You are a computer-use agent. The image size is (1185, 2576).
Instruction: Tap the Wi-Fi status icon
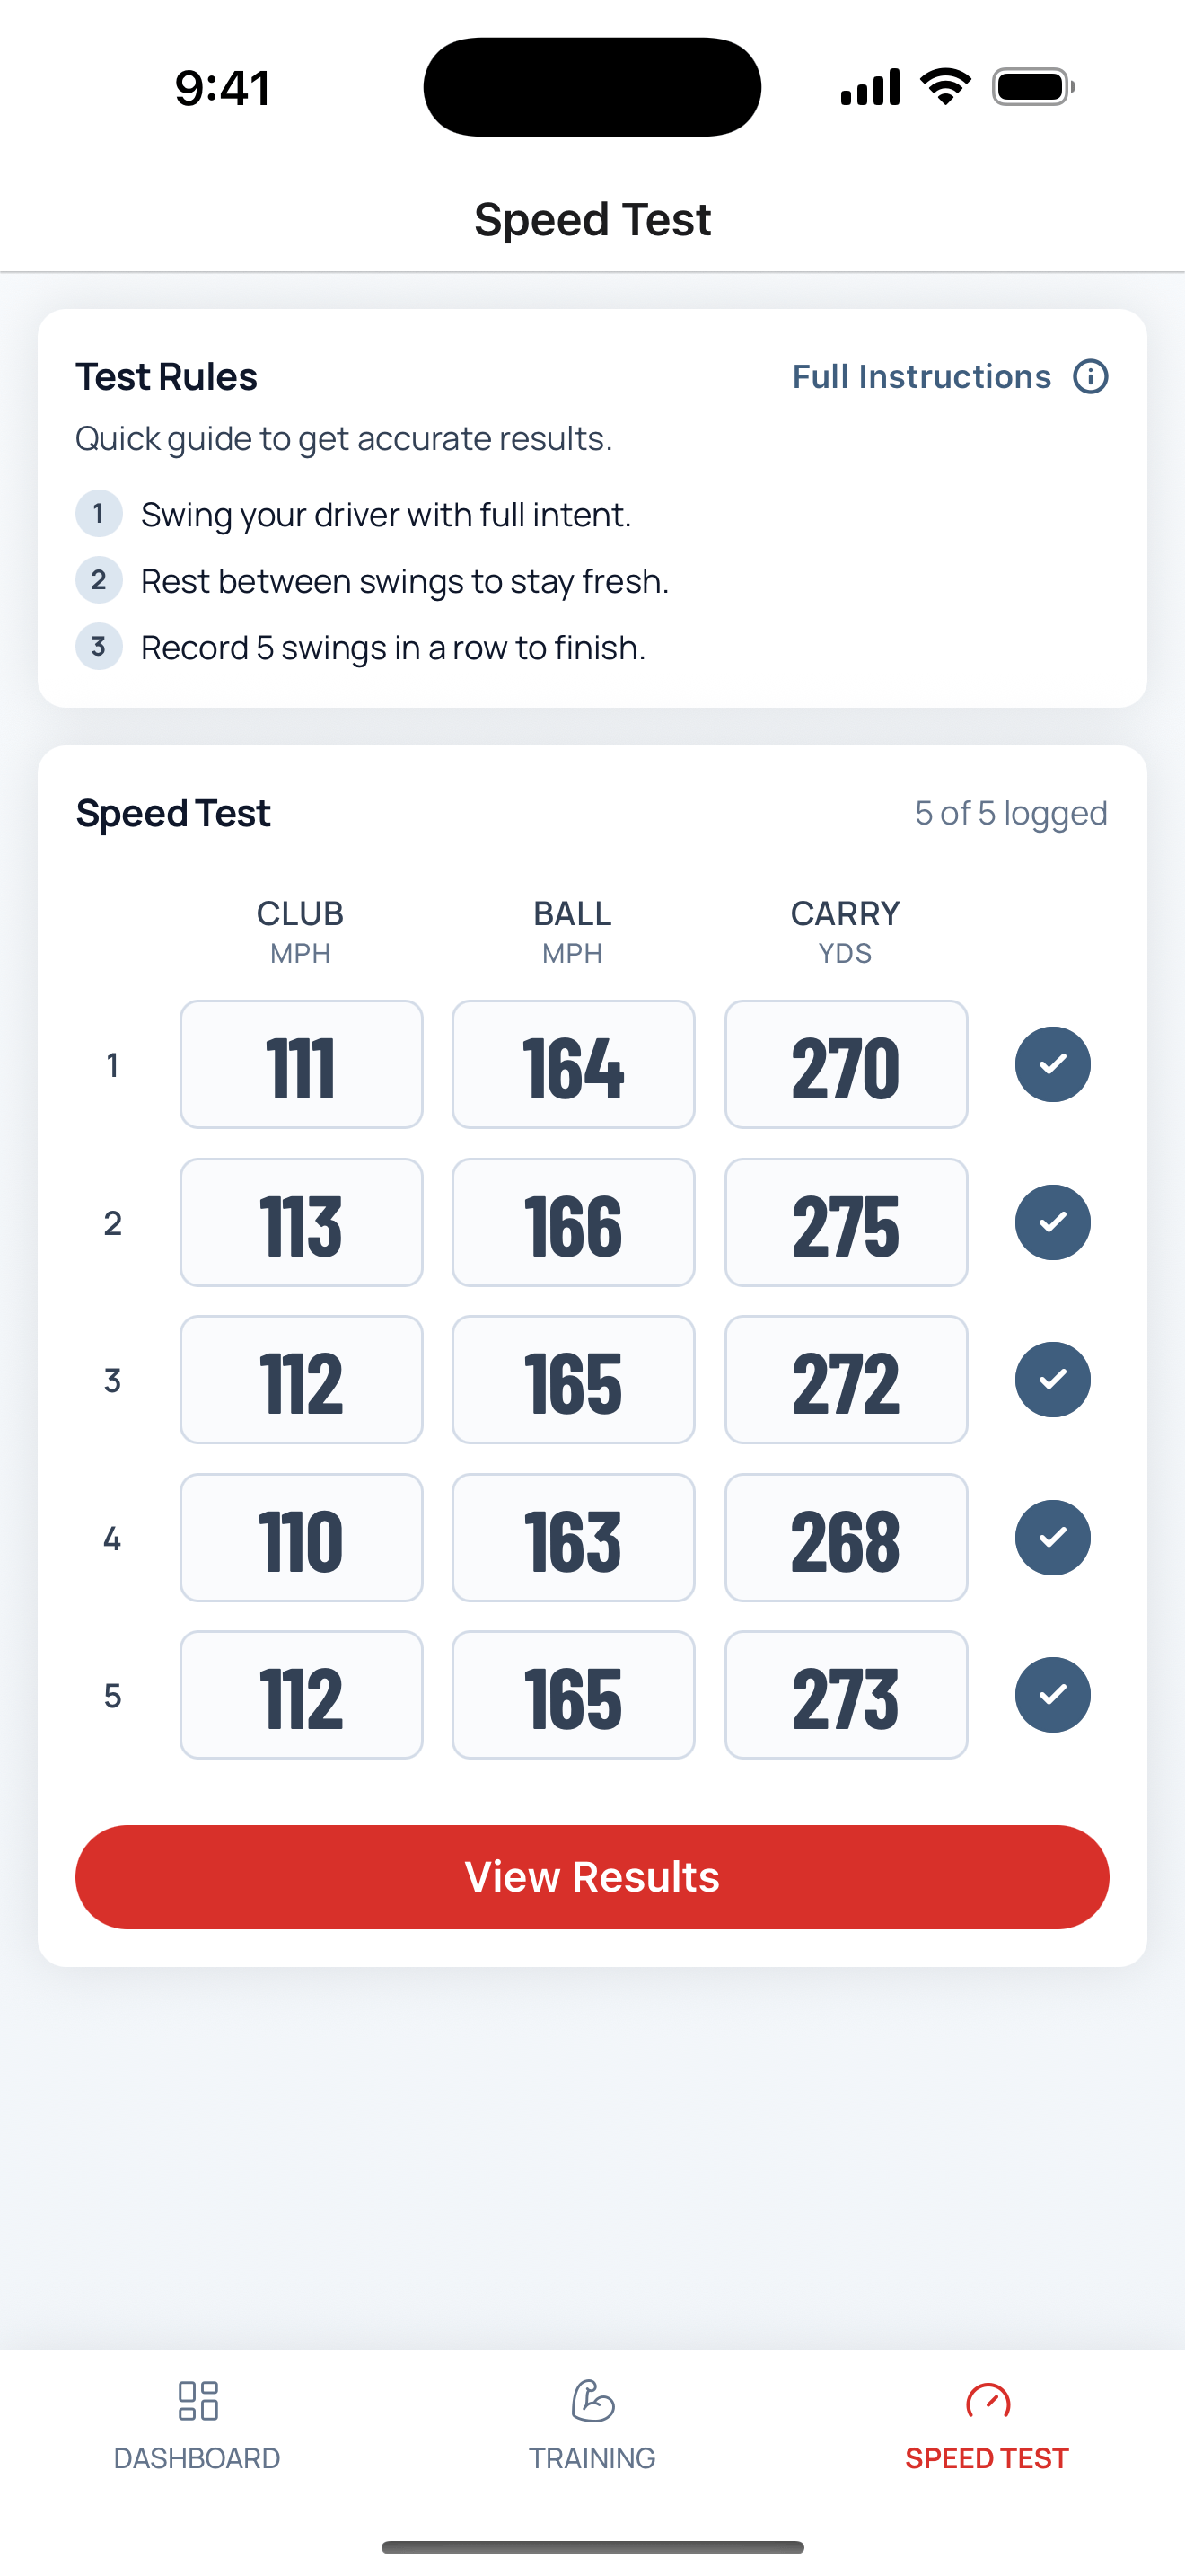[944, 88]
